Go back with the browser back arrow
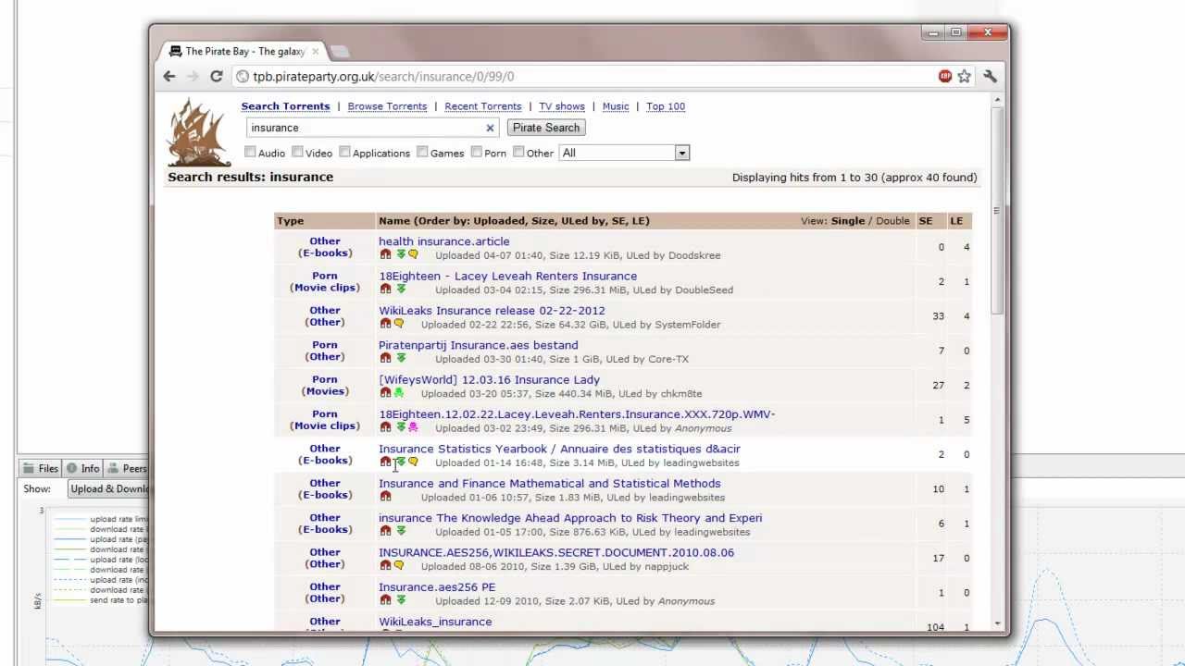1185x666 pixels. 169,77
